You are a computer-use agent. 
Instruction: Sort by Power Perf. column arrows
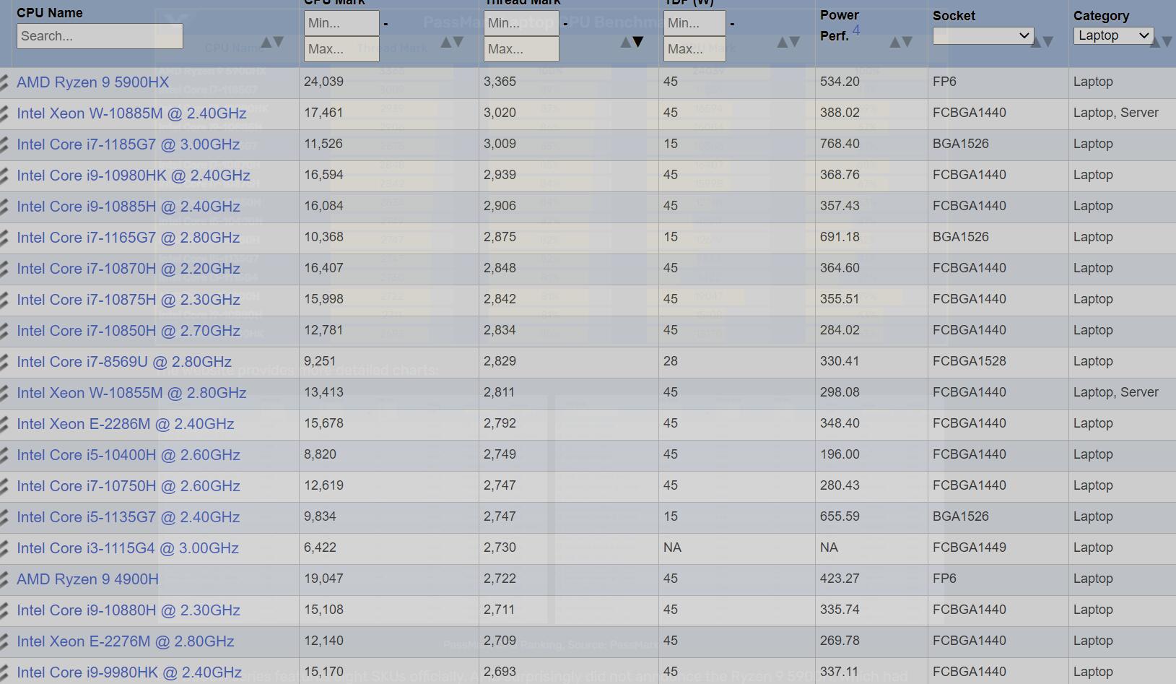tap(901, 42)
